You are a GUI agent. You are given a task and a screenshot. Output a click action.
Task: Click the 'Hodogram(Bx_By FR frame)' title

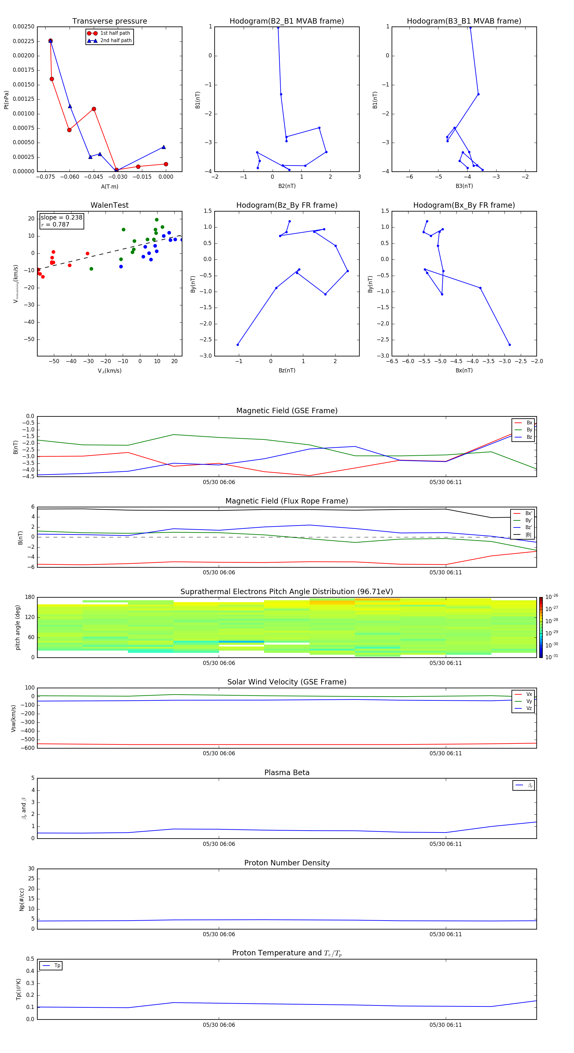point(464,205)
